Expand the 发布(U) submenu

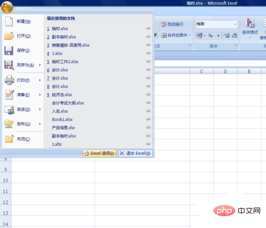[x=40, y=124]
